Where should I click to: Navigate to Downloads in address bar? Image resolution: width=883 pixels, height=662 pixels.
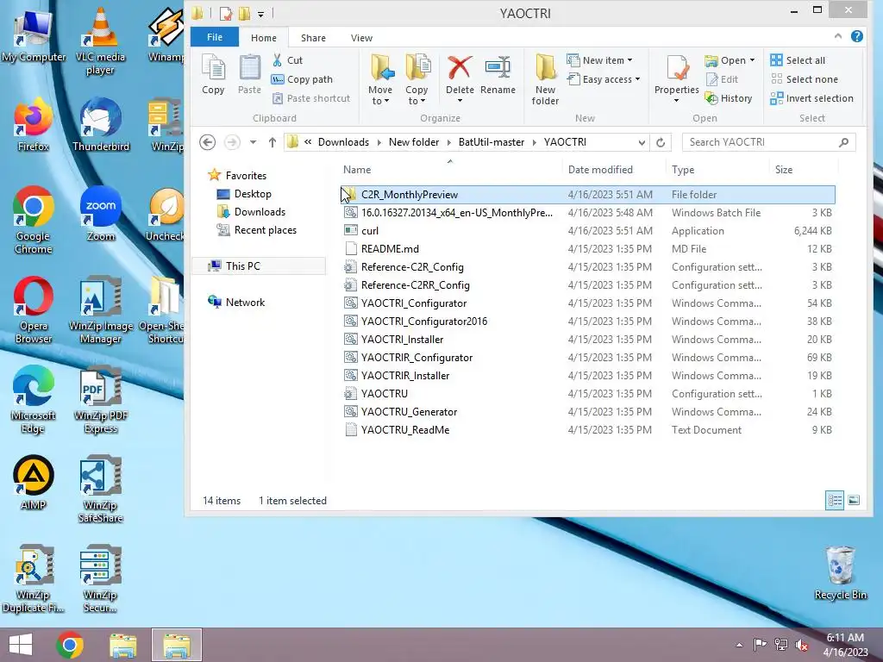point(343,142)
